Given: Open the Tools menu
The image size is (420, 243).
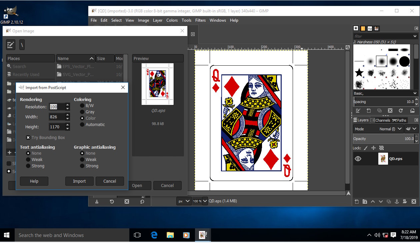Looking at the screenshot, I should click(x=186, y=20).
